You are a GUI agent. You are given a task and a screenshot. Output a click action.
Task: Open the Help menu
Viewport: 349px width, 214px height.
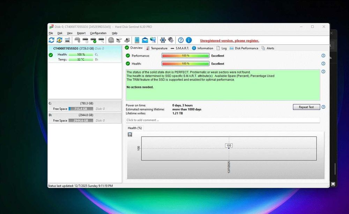pos(114,33)
